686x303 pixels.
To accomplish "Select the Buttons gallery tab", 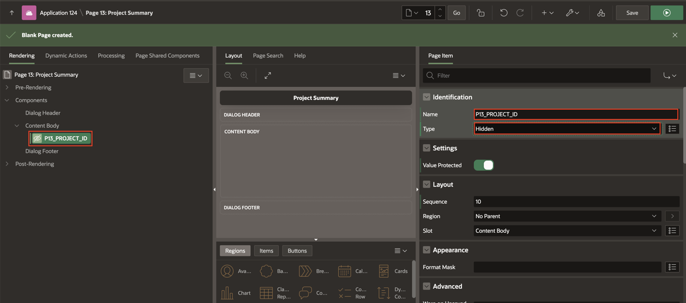I will (x=297, y=250).
